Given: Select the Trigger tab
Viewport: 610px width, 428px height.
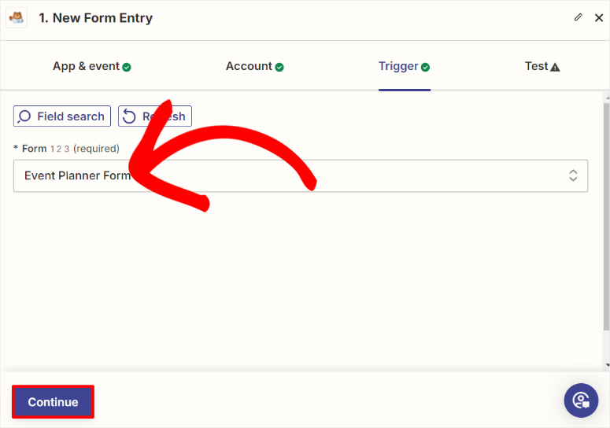Looking at the screenshot, I should click(x=405, y=66).
